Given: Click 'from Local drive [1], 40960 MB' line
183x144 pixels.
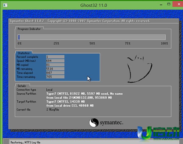Looking at the screenshot, I should [x=70, y=106].
